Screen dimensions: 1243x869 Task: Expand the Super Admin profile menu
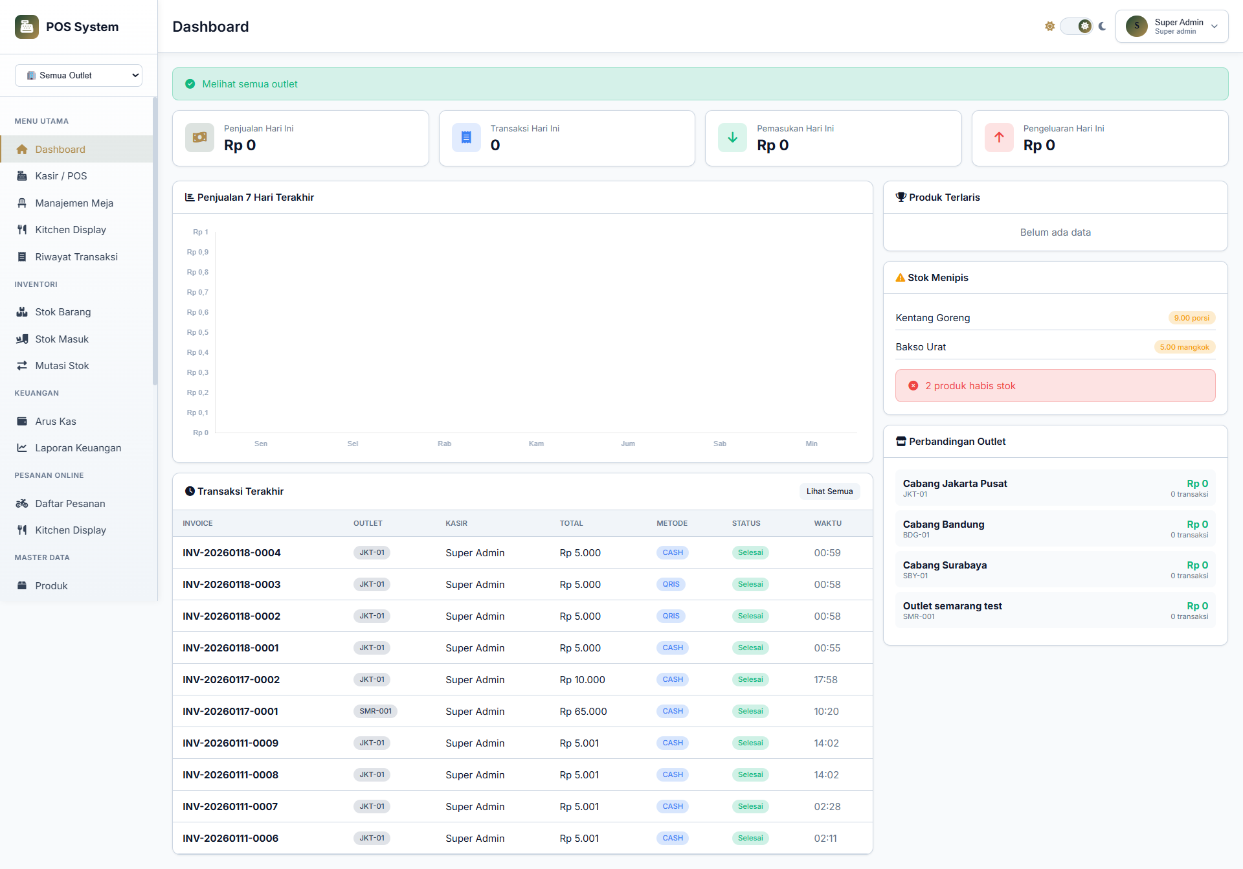point(1172,26)
